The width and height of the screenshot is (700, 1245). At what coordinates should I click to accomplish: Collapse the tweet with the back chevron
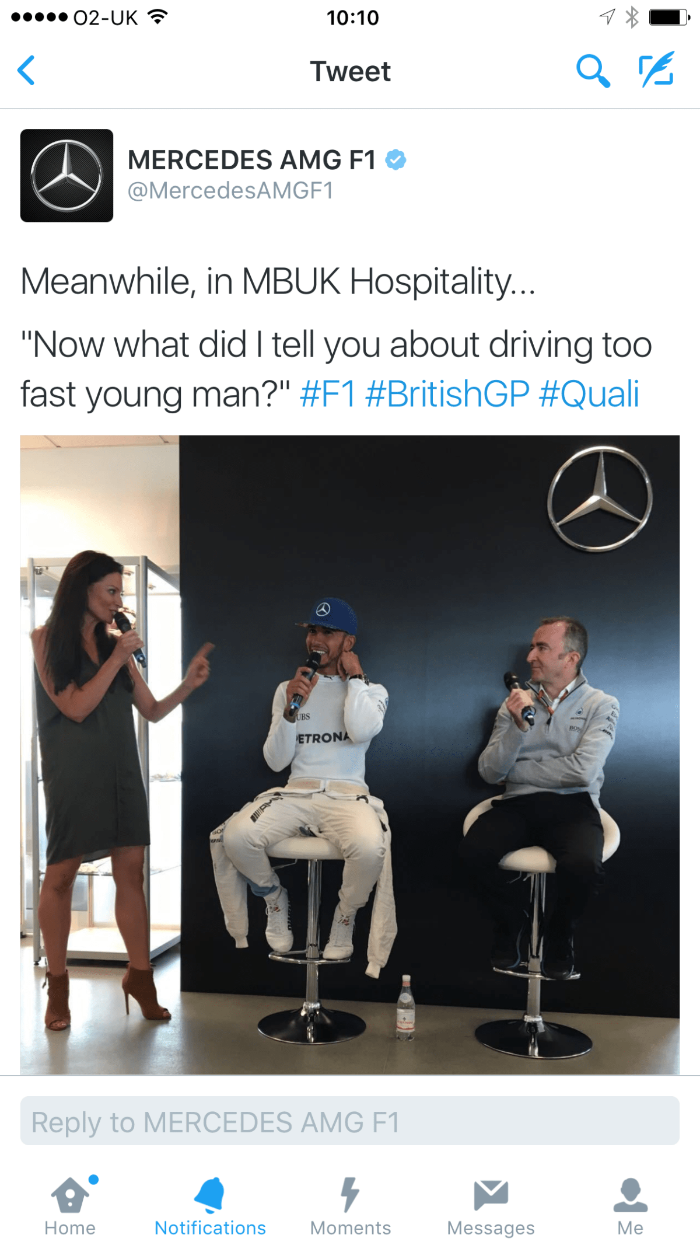[x=26, y=71]
